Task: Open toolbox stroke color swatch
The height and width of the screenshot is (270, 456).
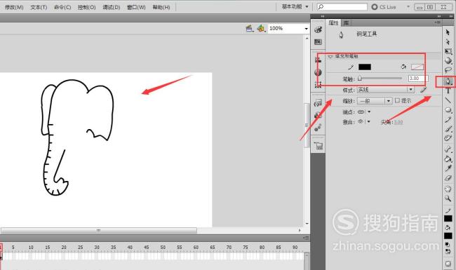Action: [448, 219]
